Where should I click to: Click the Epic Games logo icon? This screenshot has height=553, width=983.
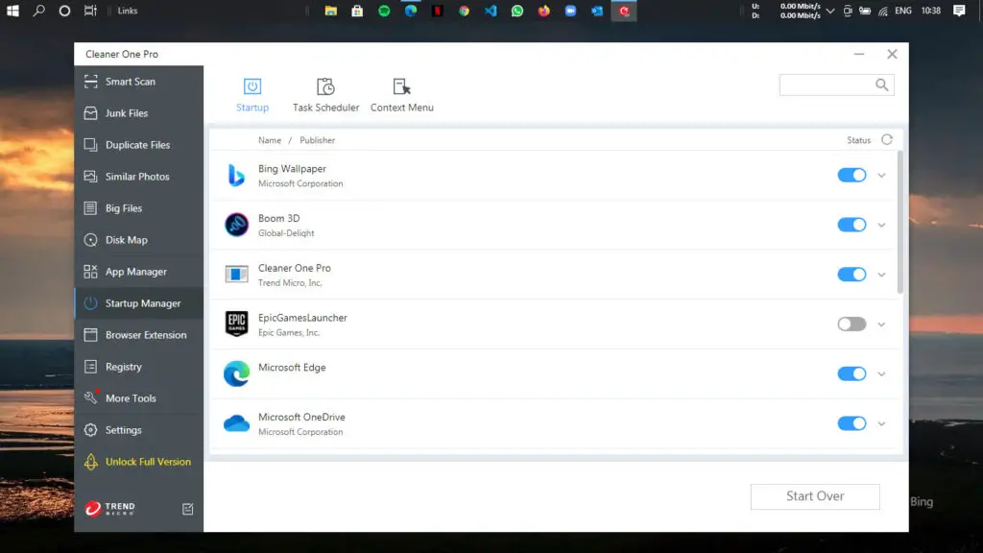coord(236,325)
